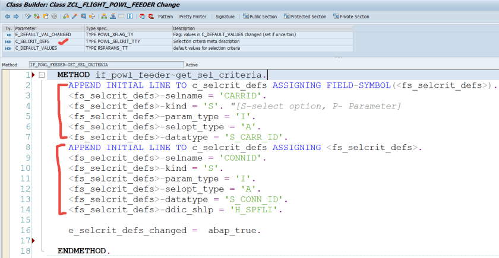
Task: Click the Back arrow icon
Action: click(x=7, y=17)
